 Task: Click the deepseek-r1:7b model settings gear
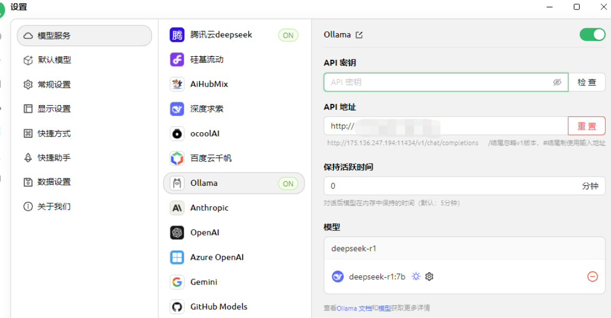tap(429, 277)
